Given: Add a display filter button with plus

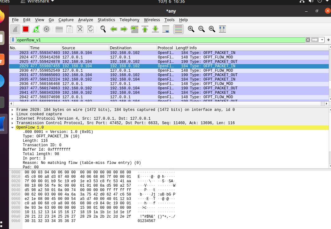Looking at the screenshot, I should tap(328, 40).
